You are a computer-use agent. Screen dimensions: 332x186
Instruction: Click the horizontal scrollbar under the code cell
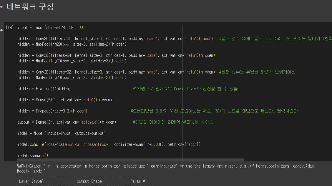131,160
